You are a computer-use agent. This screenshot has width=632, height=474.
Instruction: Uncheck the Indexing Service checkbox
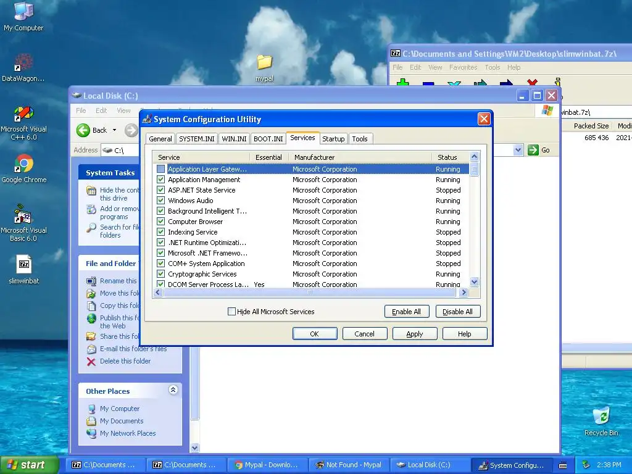161,232
